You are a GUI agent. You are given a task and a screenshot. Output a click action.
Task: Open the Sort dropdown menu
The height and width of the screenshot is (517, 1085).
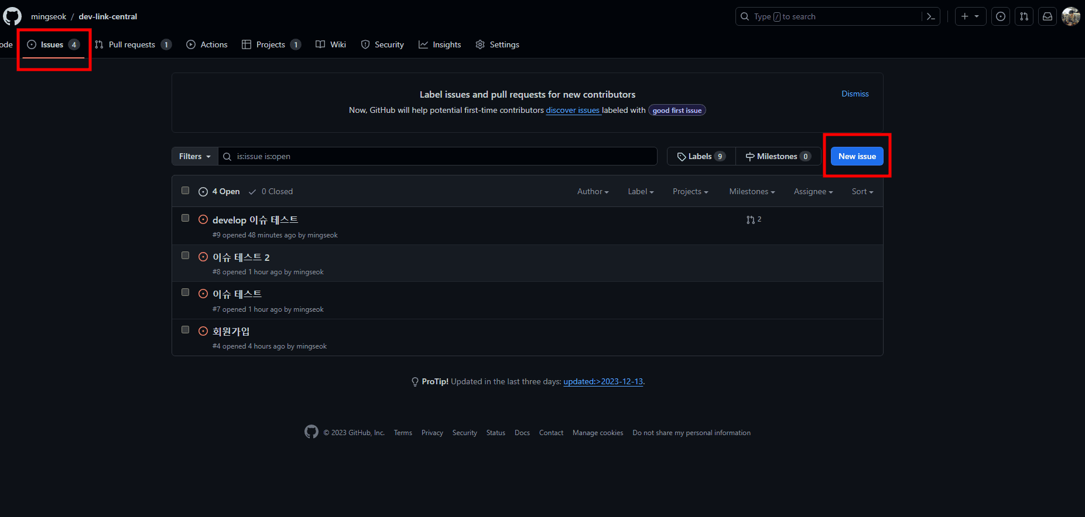[862, 192]
